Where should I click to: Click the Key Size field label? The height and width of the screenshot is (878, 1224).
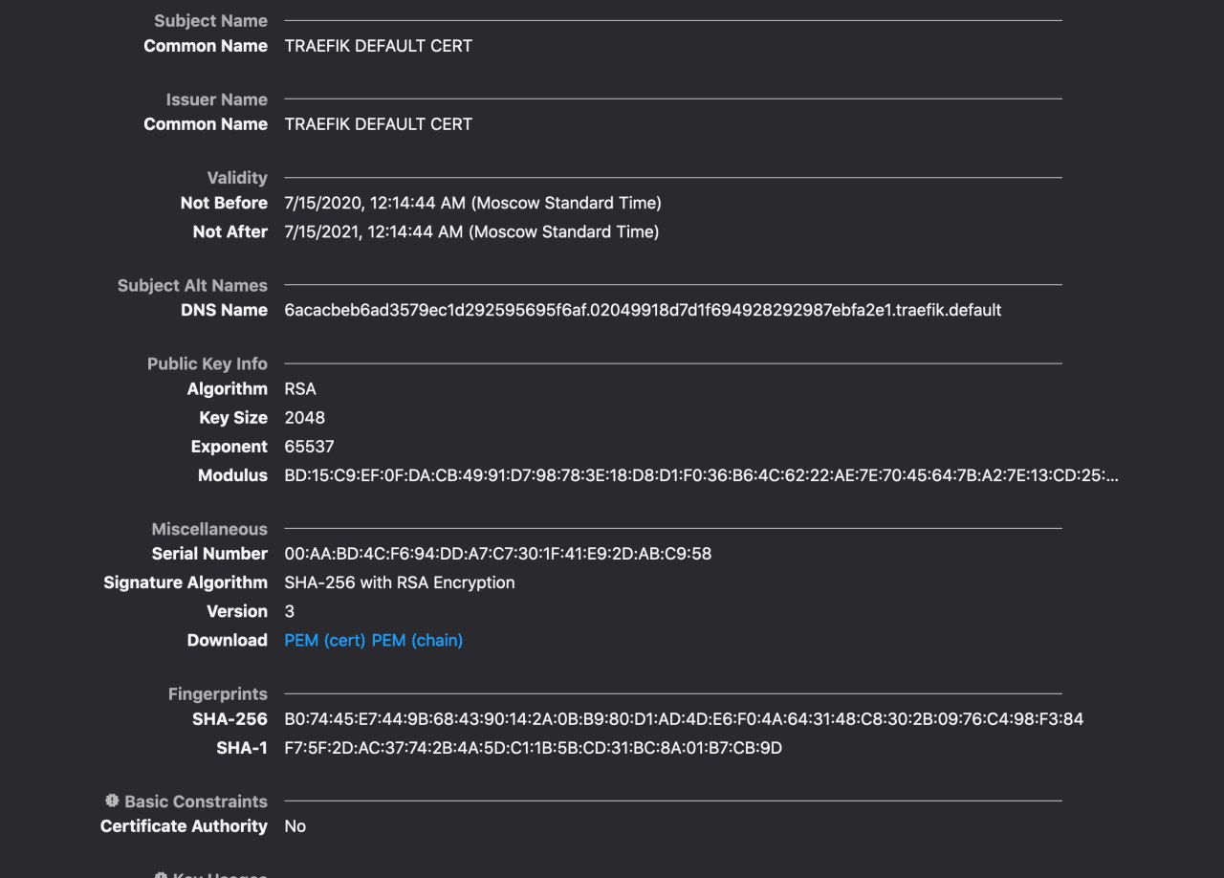coord(233,417)
